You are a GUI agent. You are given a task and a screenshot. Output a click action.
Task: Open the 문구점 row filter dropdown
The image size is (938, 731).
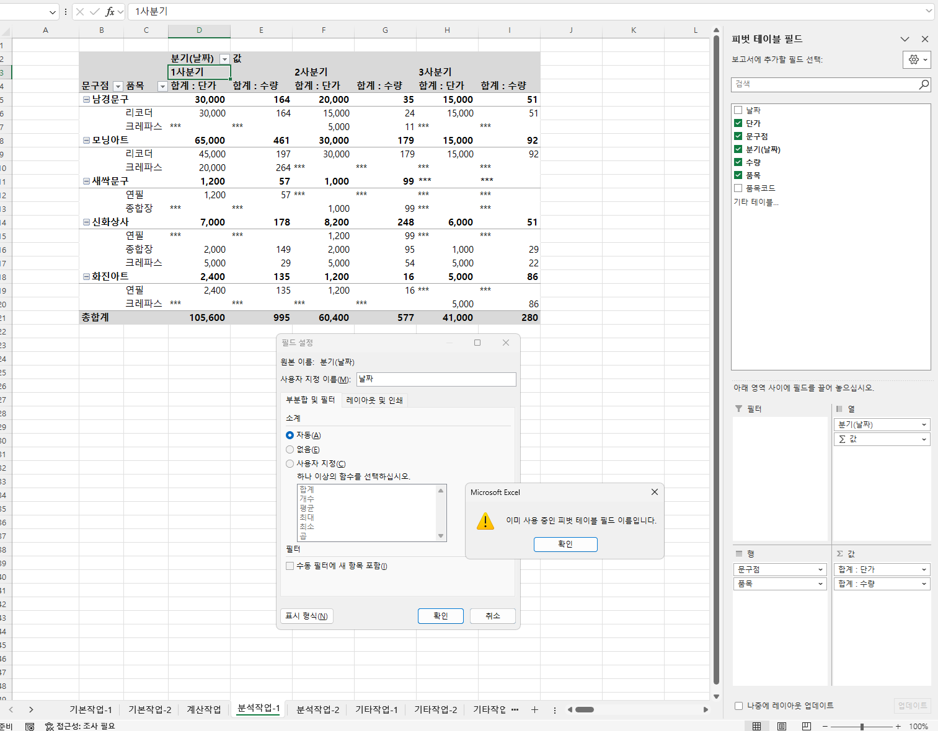pos(118,86)
